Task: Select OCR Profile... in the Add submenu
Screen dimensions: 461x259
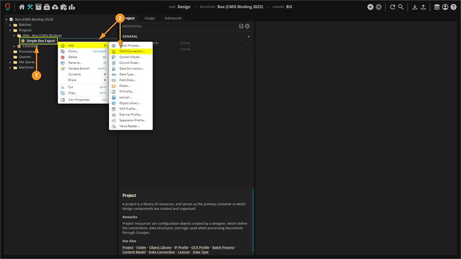Action: (131, 109)
